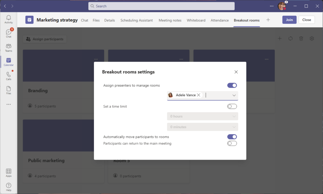Remove Adele Vance from presenters
The height and width of the screenshot is (194, 323).
tap(199, 95)
